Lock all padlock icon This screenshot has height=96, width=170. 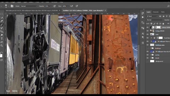pyautogui.click(x=163, y=23)
